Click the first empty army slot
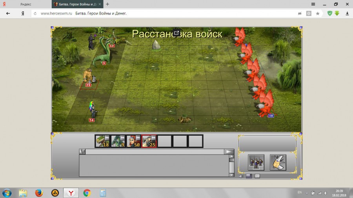This screenshot has width=353, height=198. click(165, 141)
